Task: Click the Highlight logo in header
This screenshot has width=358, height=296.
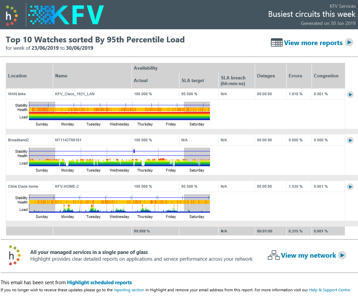Action: coord(11,15)
